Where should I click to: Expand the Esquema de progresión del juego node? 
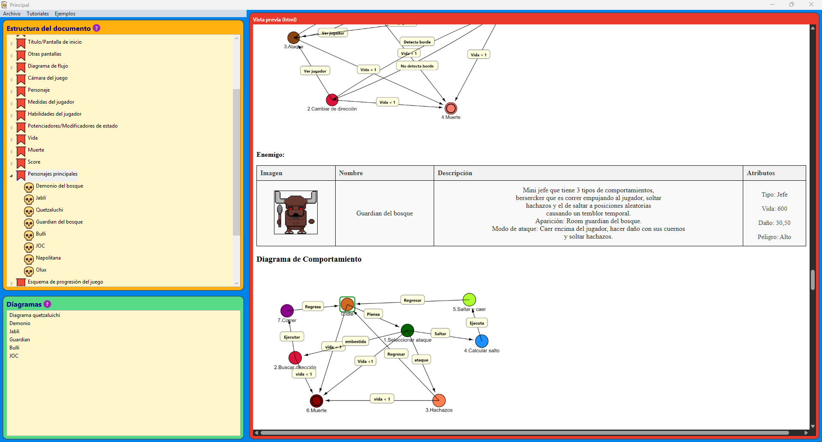[x=12, y=283]
